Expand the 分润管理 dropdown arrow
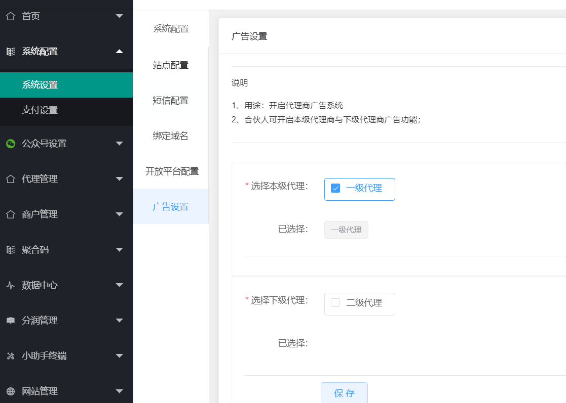 pyautogui.click(x=119, y=321)
